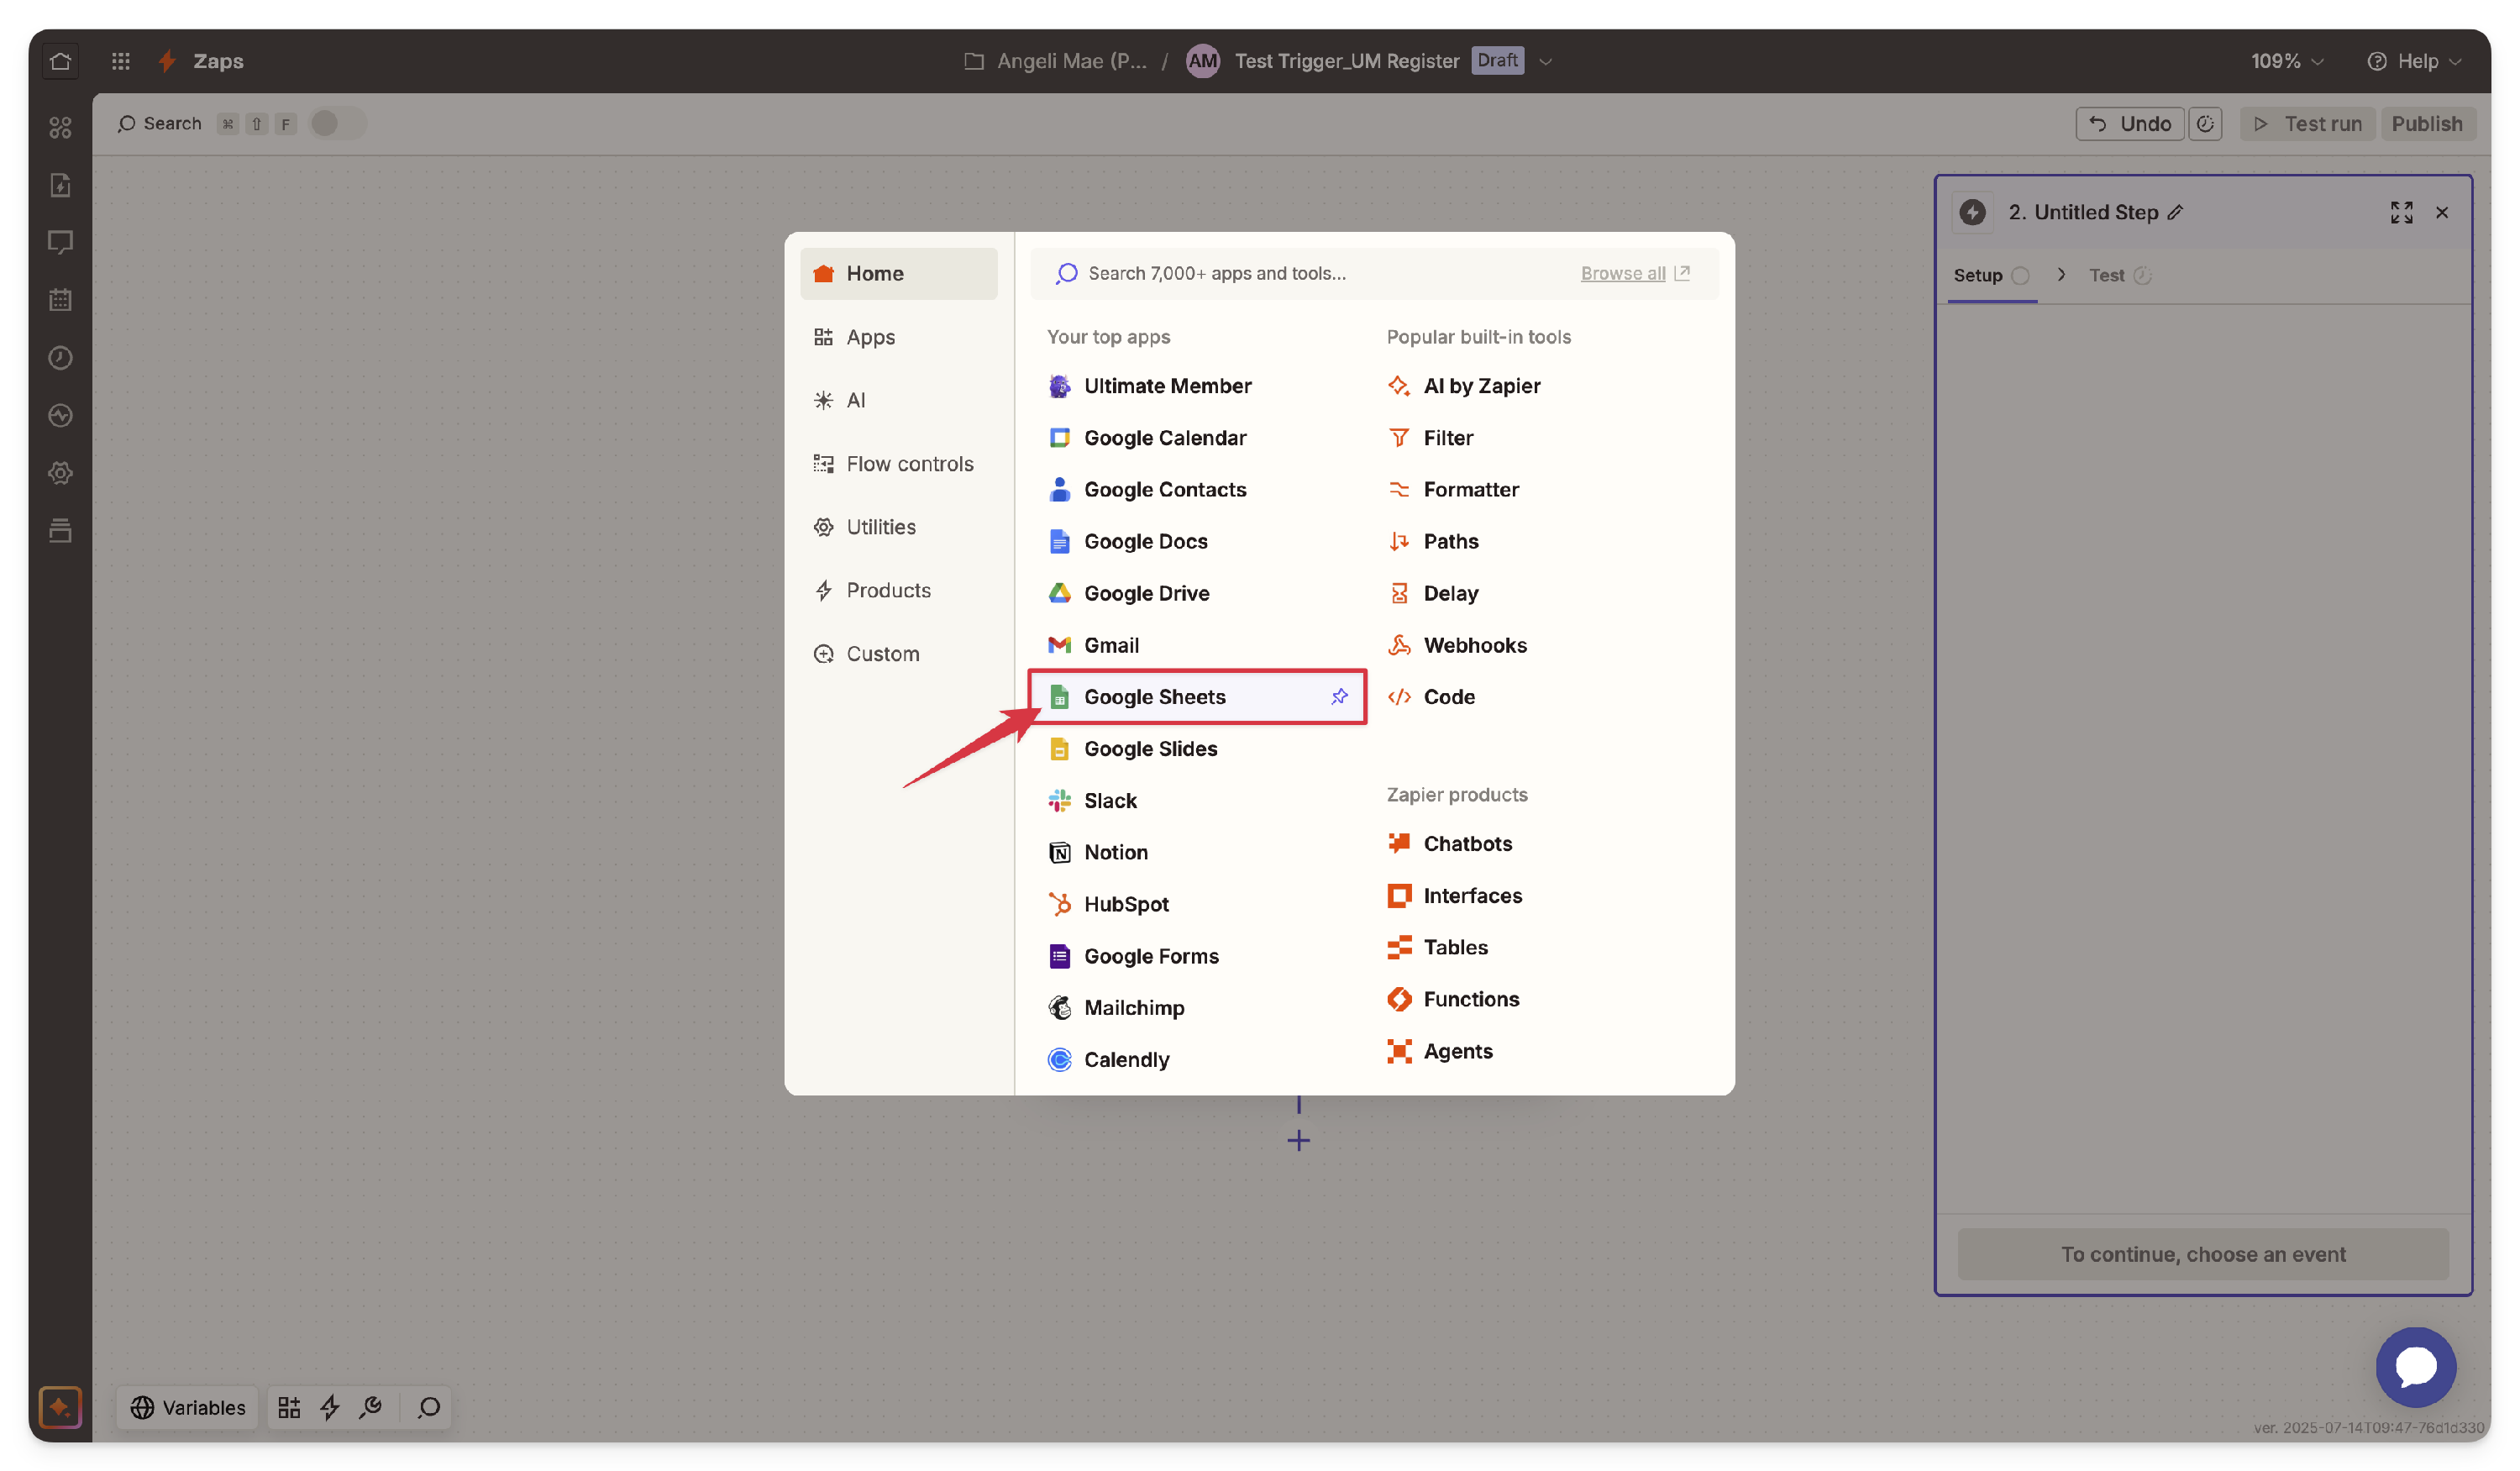Open the activity status icon in sidebar

(60, 415)
